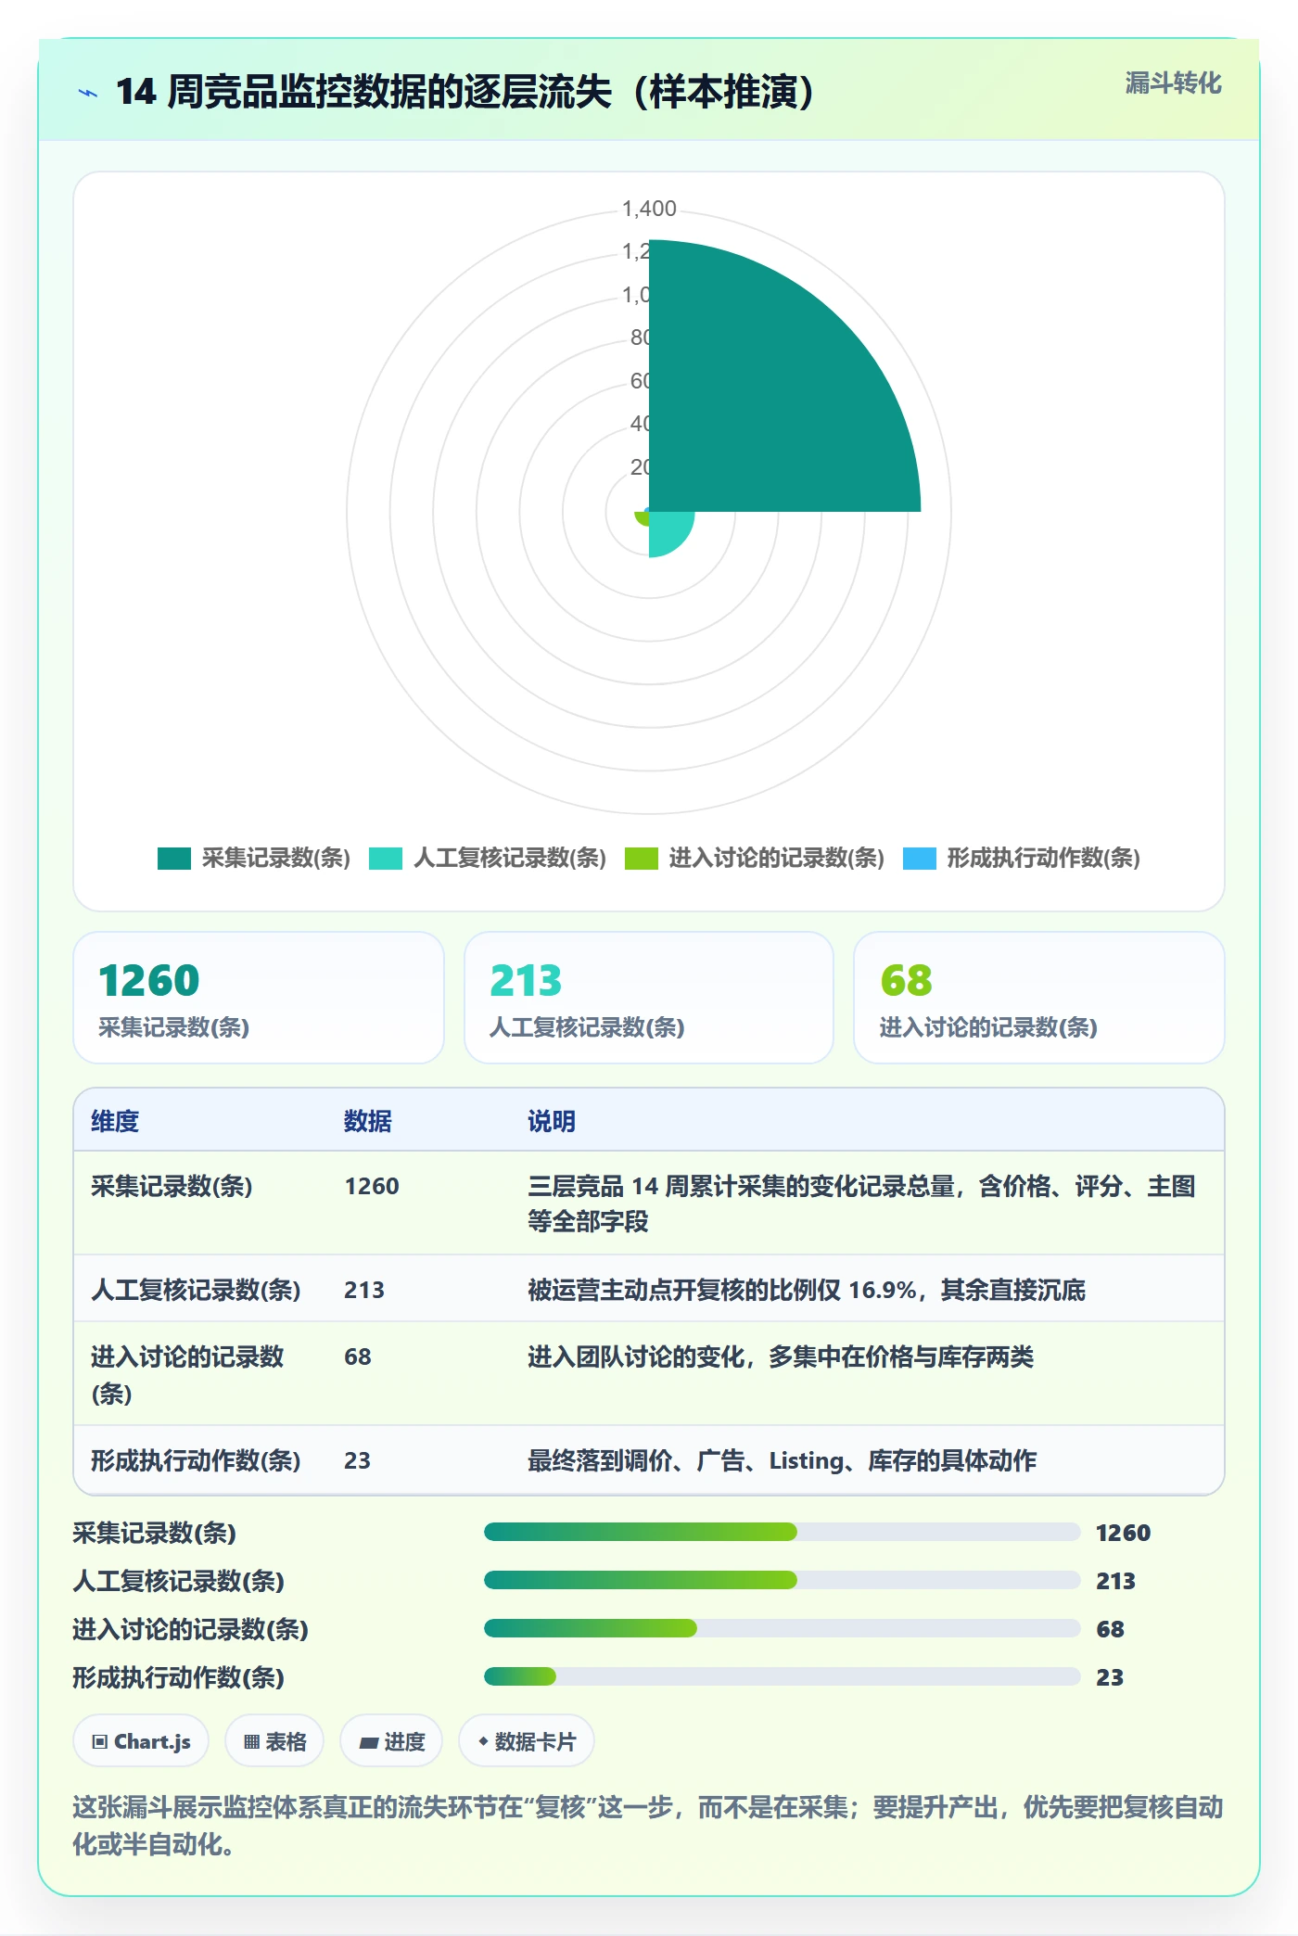Click the 说明 column header
This screenshot has width=1298, height=1936.
point(552,1121)
